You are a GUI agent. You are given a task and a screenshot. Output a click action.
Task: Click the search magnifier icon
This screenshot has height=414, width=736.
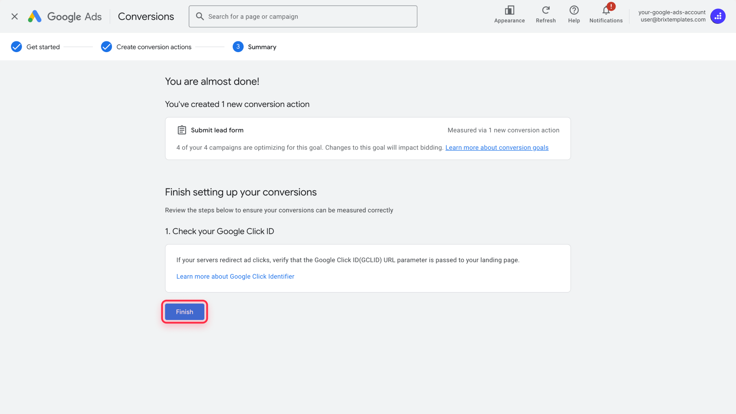(x=199, y=16)
